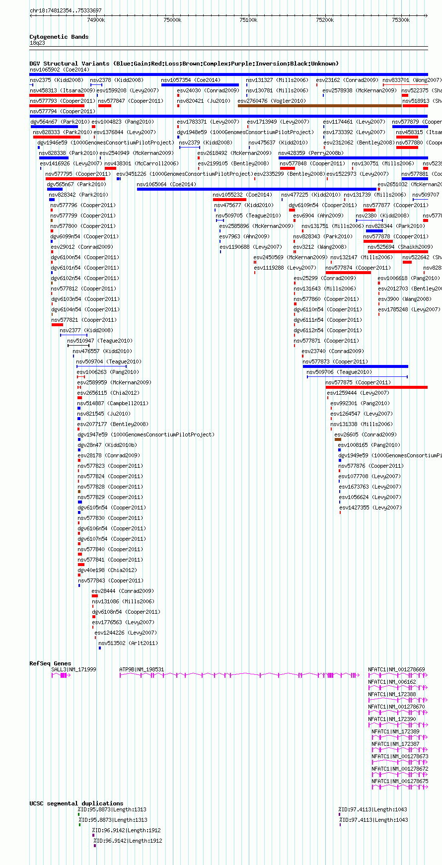
Task: Click the 75000k ruler label
Action: [172, 20]
